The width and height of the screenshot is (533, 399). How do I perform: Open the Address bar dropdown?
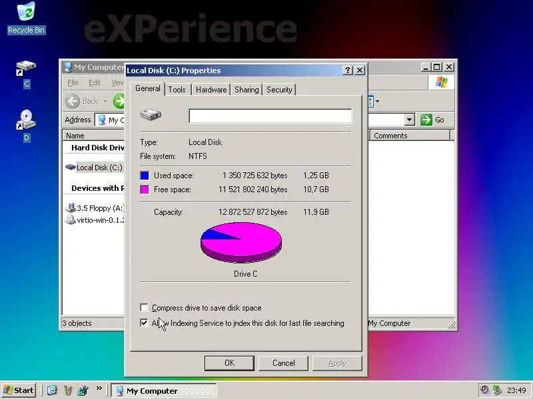point(410,120)
